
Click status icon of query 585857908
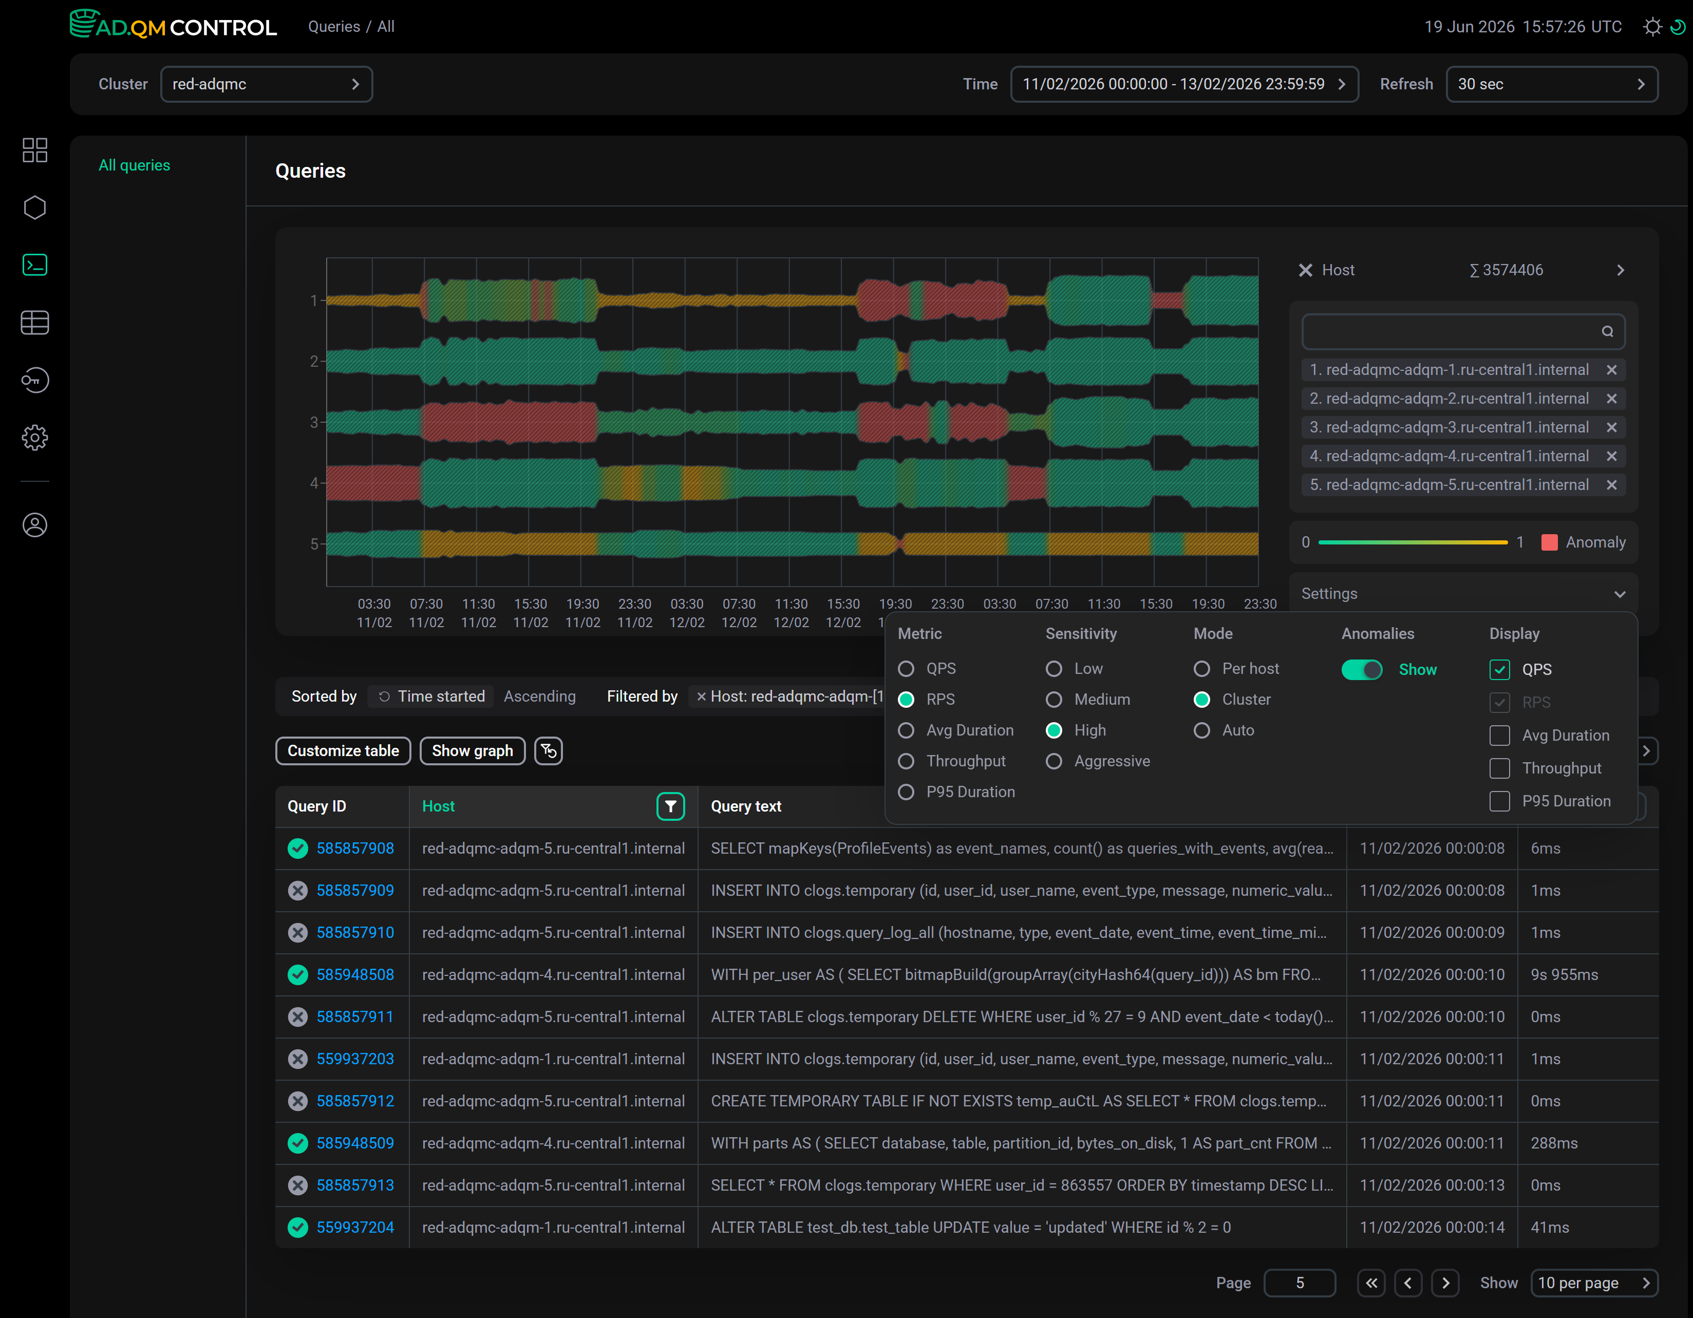point(298,848)
